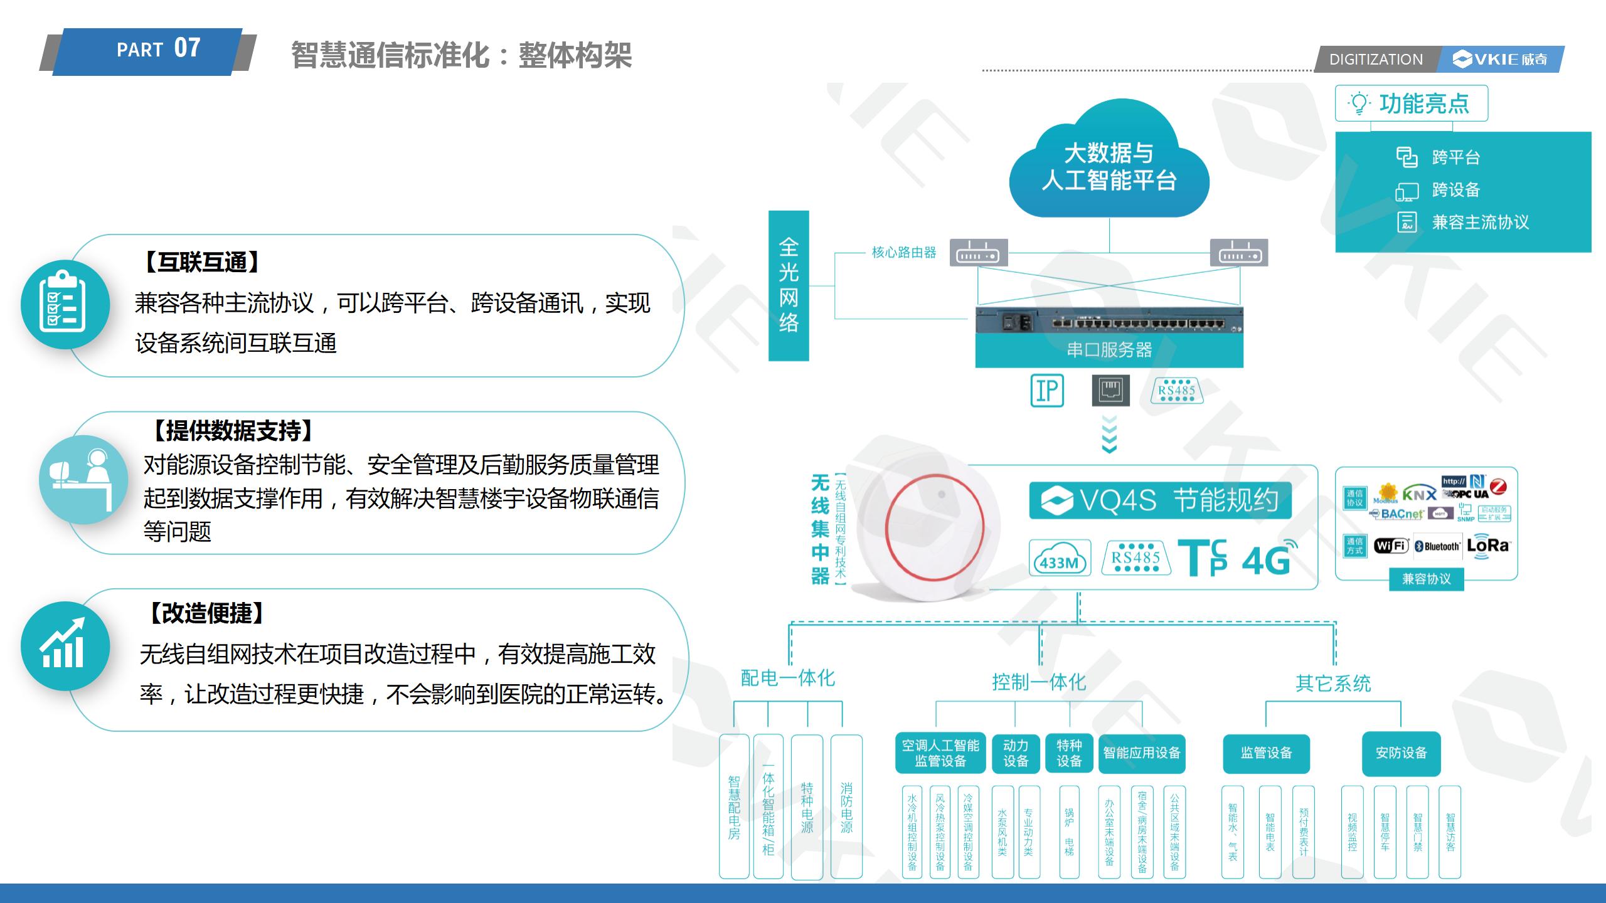Click the right core router icon

click(1238, 253)
